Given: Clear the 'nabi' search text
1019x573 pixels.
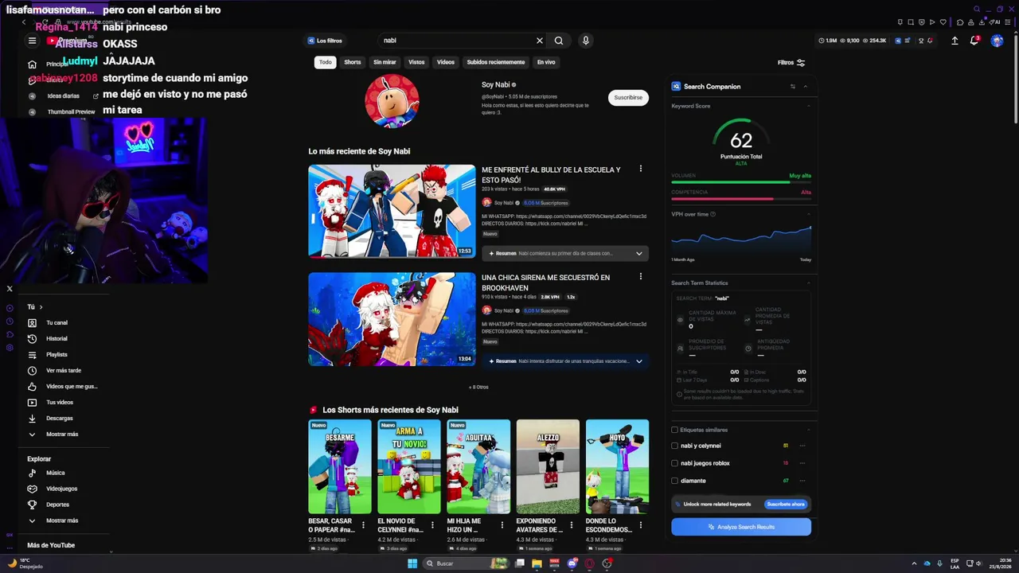Looking at the screenshot, I should 540,41.
